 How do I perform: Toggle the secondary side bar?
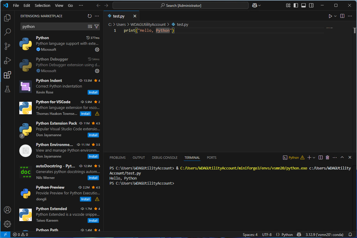[x=311, y=5]
